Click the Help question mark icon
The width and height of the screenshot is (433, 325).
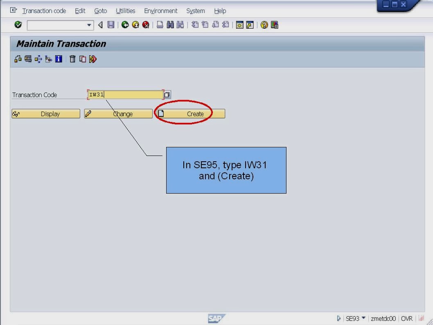264,25
